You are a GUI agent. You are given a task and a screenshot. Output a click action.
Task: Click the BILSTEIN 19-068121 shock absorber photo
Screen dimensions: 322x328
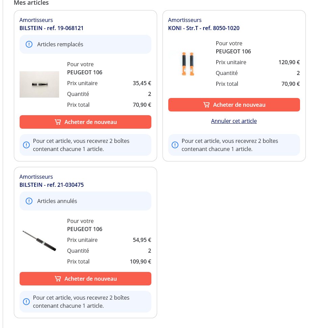coord(39,84)
